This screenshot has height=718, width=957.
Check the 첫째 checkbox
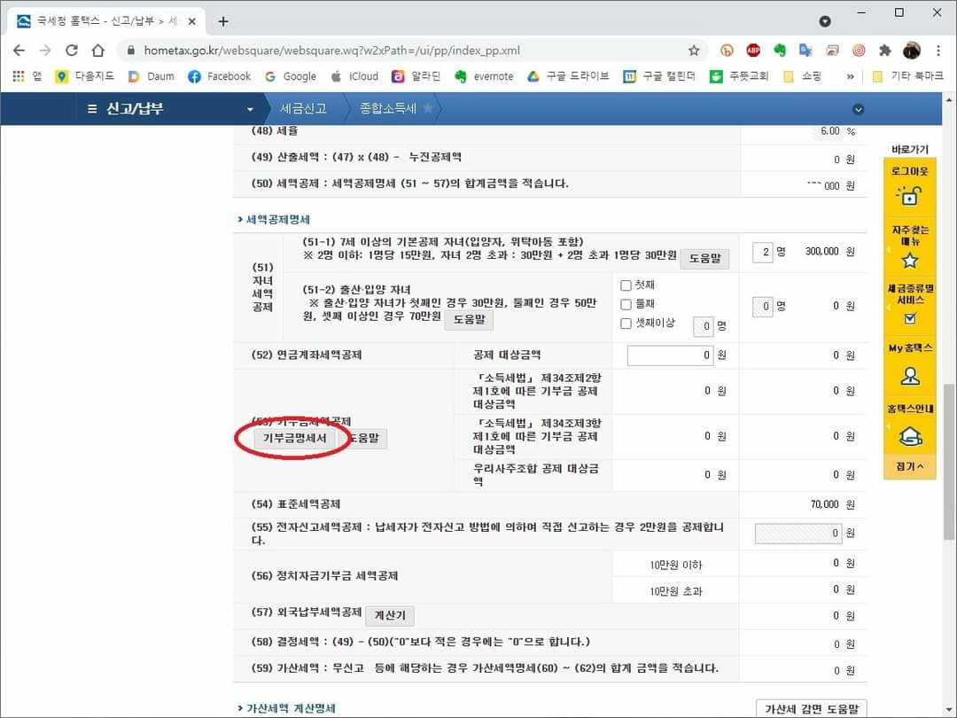pyautogui.click(x=626, y=285)
